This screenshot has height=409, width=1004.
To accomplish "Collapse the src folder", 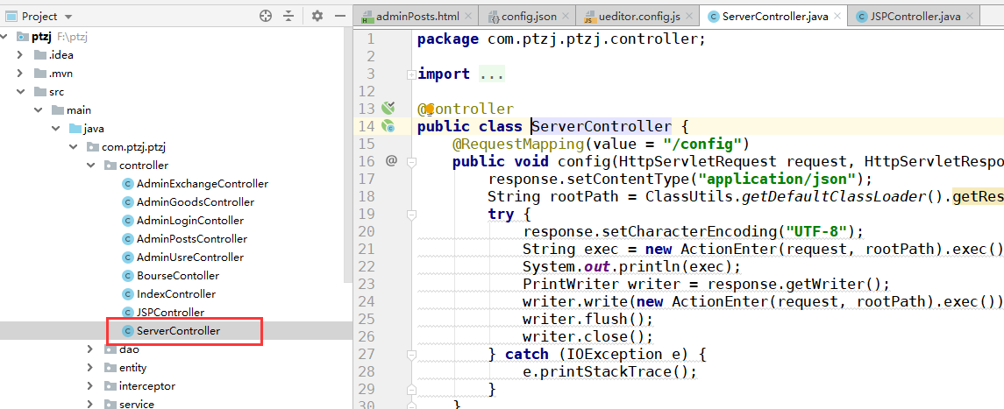I will click(20, 91).
